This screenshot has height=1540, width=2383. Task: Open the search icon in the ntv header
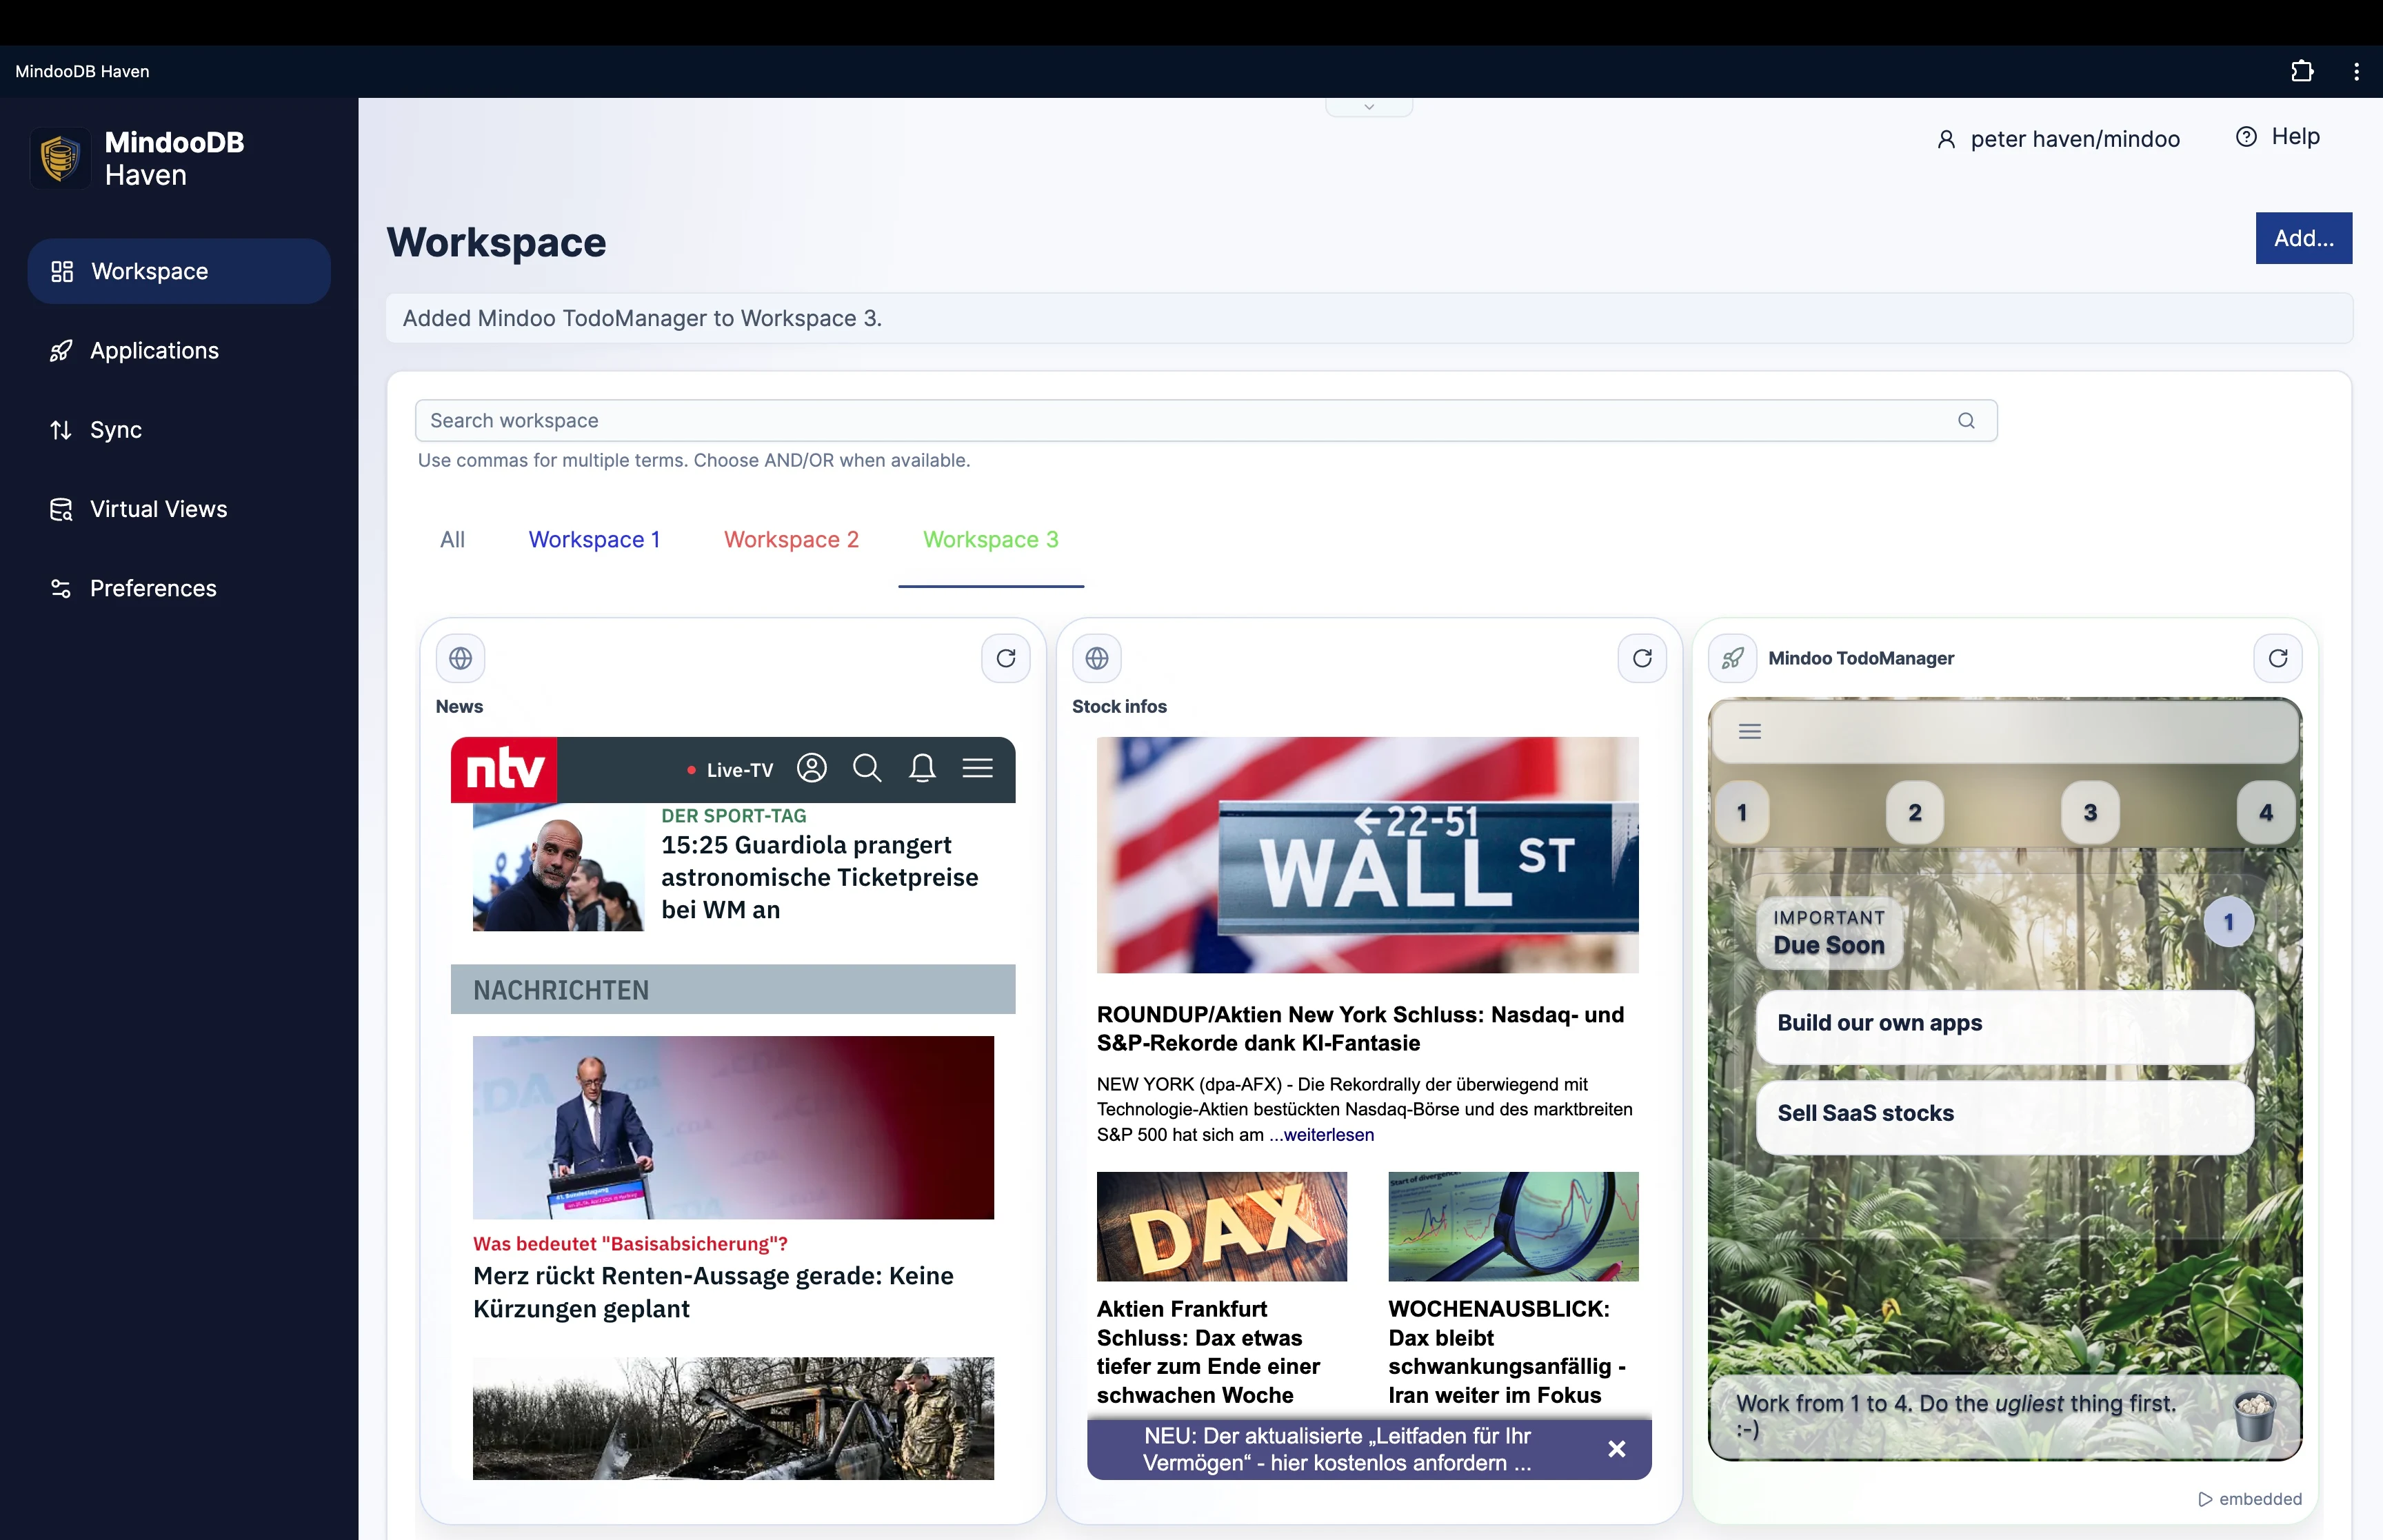tap(866, 768)
